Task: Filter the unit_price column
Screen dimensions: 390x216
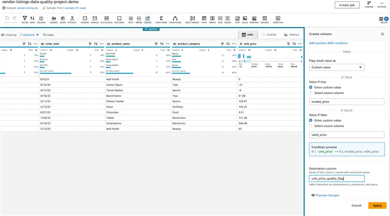Action: click(x=288, y=44)
